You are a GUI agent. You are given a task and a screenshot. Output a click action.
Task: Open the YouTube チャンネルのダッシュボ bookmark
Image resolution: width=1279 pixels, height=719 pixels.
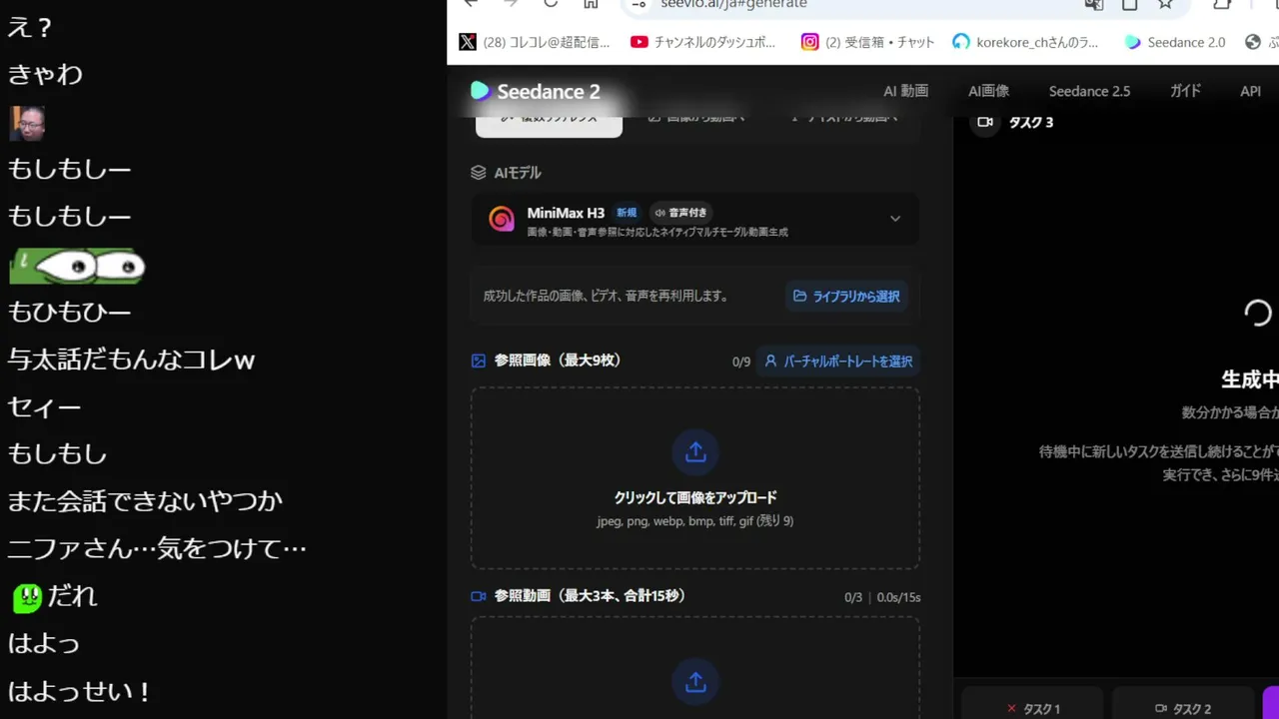(x=703, y=42)
